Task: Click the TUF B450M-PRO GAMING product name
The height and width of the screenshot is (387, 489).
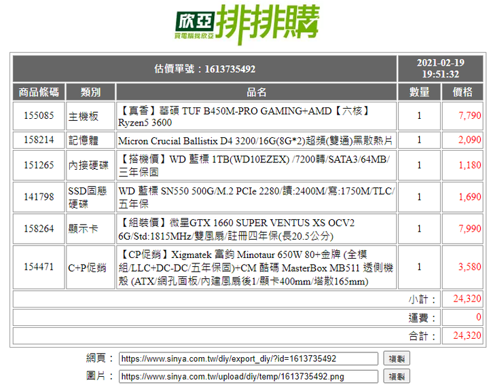Action: [x=244, y=116]
